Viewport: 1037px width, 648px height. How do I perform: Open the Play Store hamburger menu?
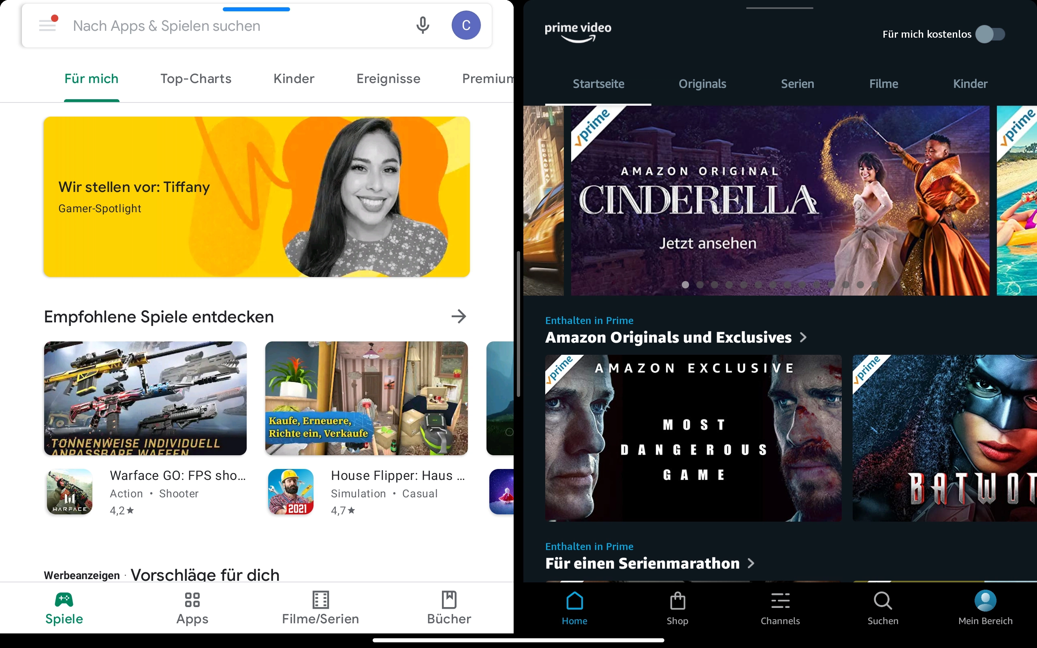47,25
